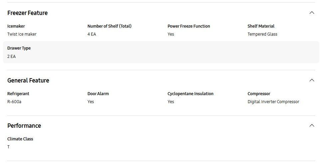The image size is (322, 163).
Task: Click the General Feature heading
Action: 28,81
